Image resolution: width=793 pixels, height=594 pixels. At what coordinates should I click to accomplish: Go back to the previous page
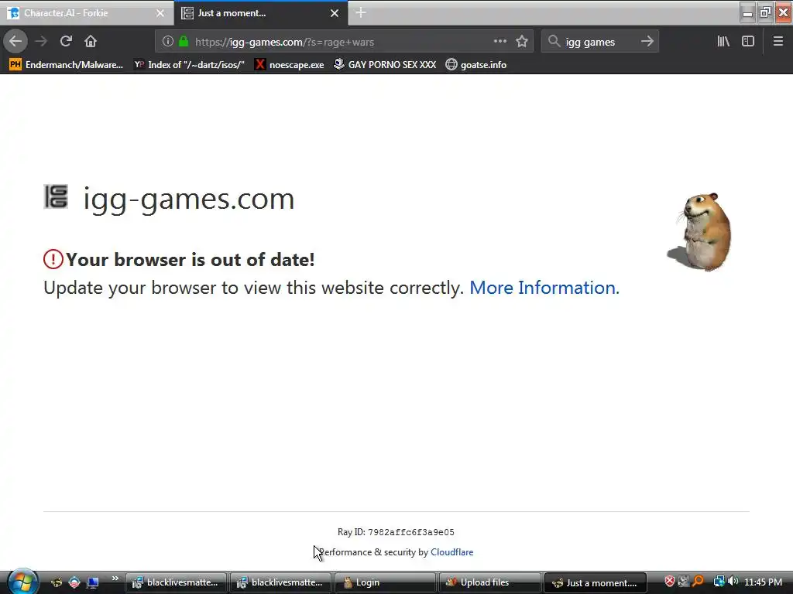coord(15,42)
